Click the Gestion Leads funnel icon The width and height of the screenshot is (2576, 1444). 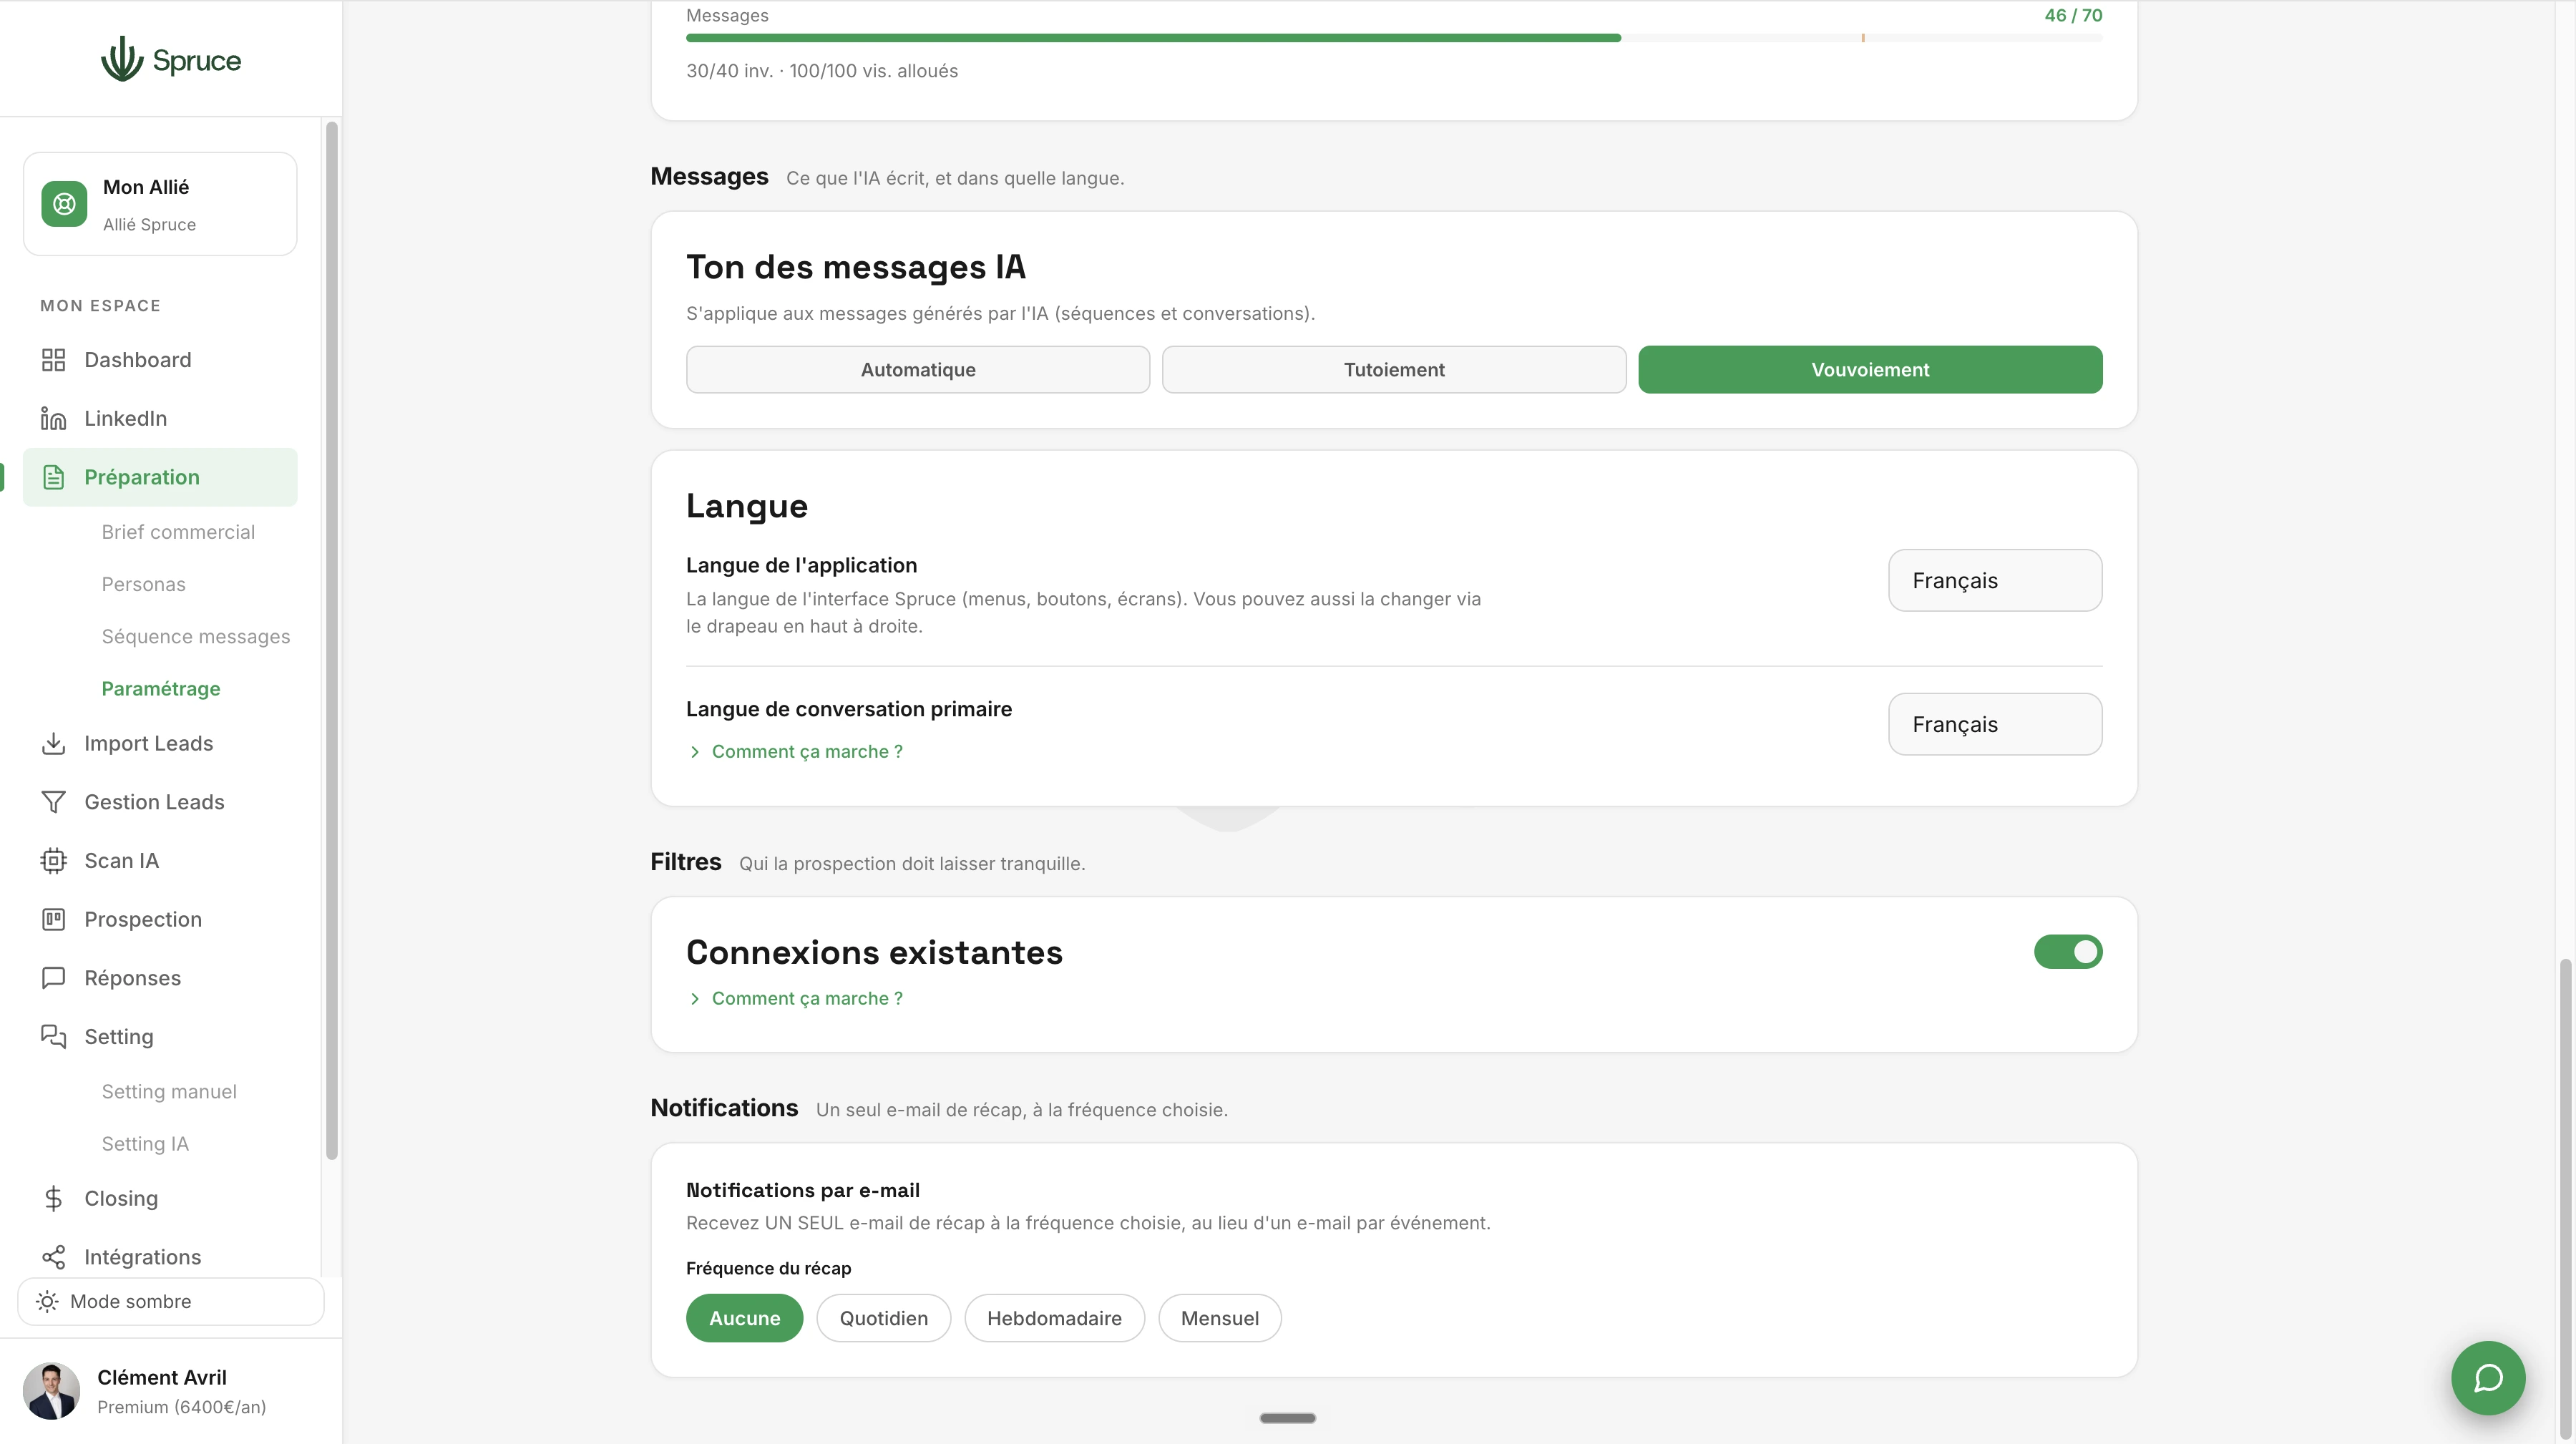tap(53, 802)
